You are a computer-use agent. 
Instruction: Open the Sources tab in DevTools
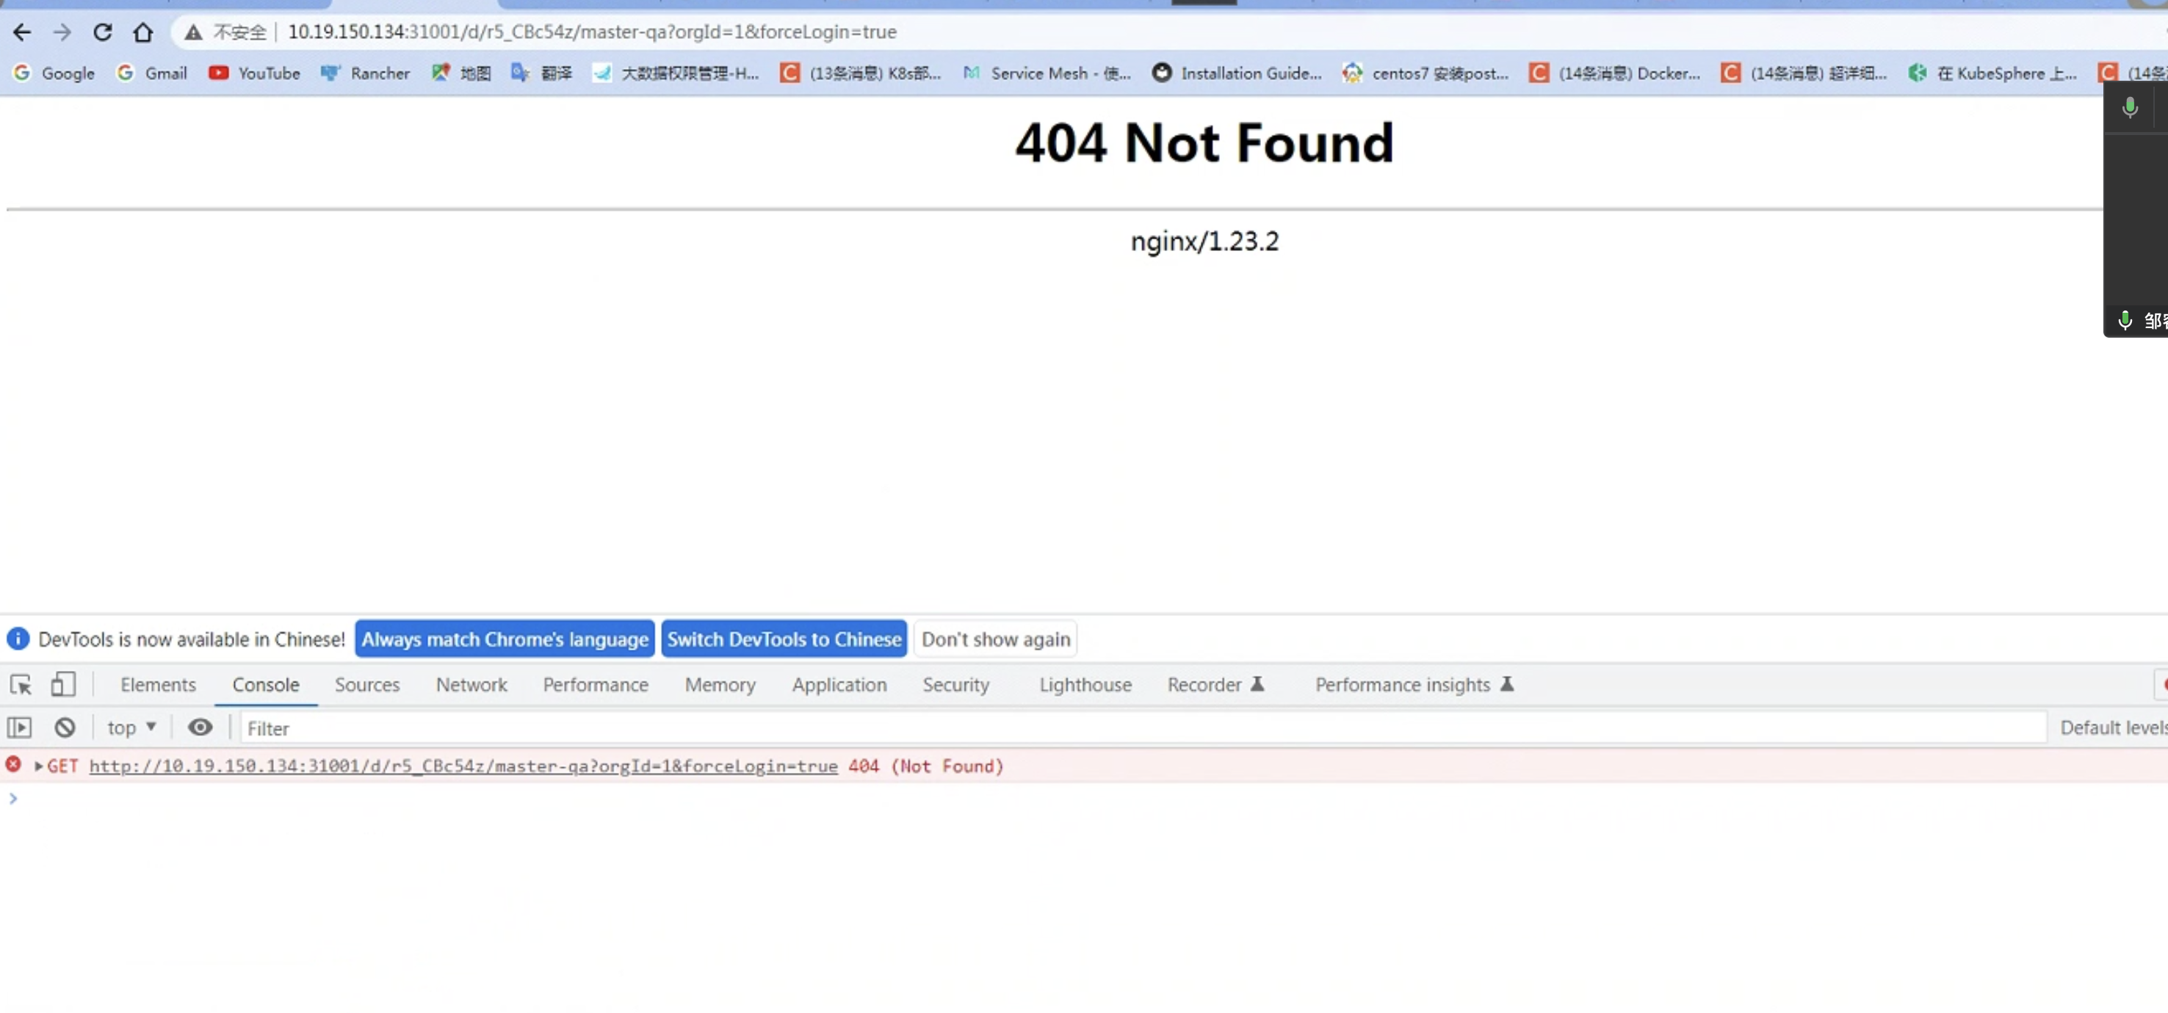[367, 684]
